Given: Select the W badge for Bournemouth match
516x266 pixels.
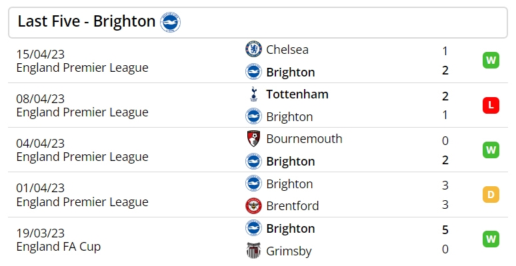Looking at the screenshot, I should pos(491,150).
